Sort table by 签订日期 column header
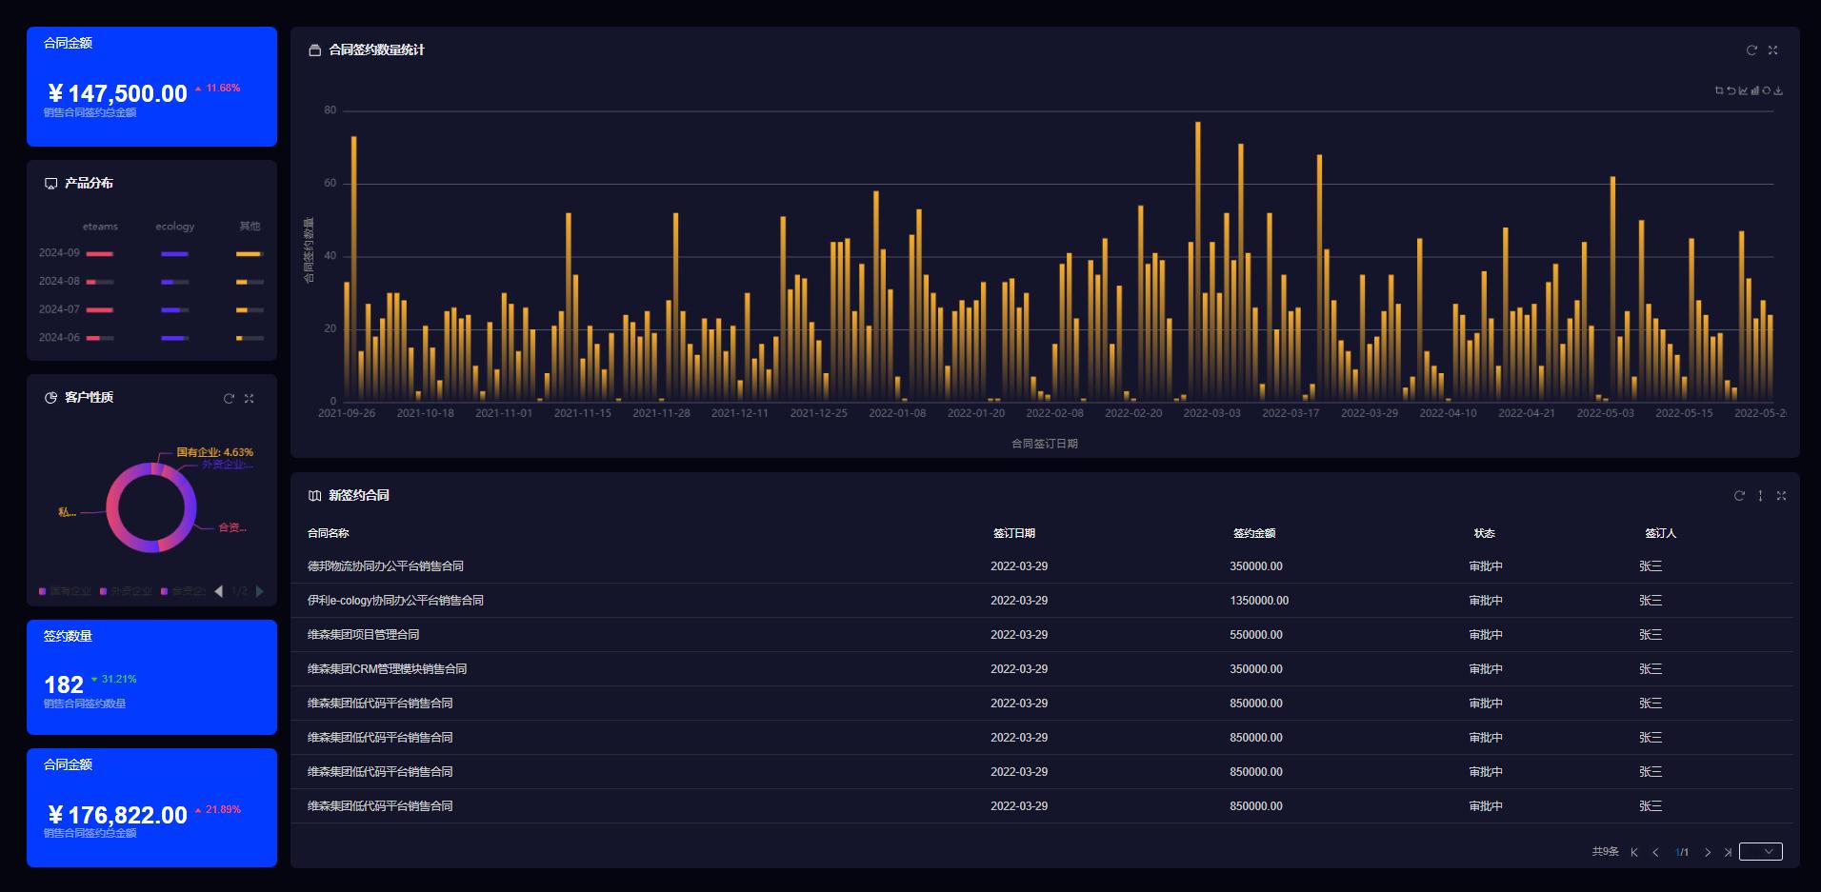Image resolution: width=1821 pixels, height=892 pixels. coord(1013,533)
